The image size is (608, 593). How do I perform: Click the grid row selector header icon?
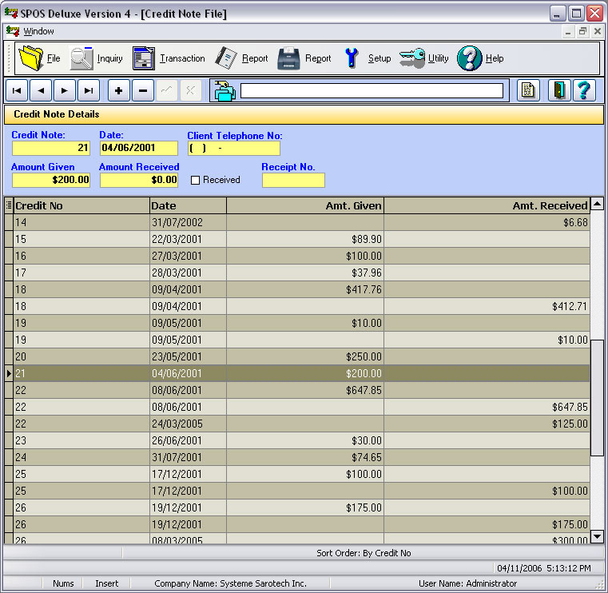tap(9, 205)
